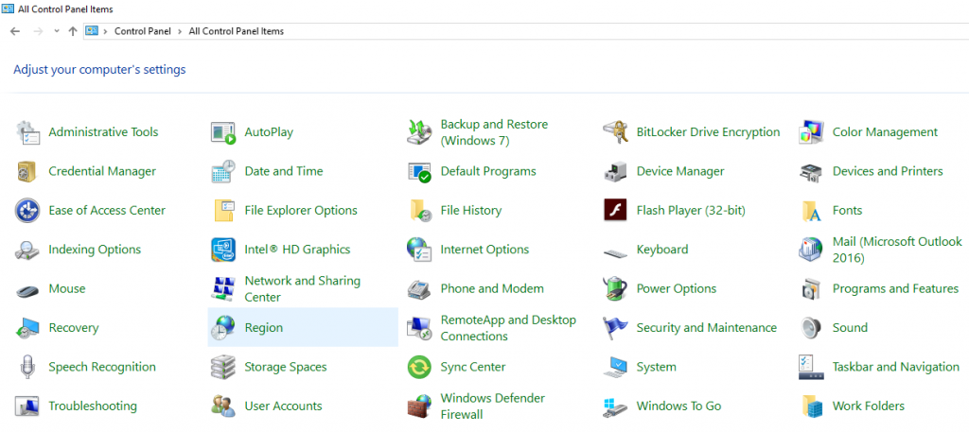Expand the chevron before Control Panel breadcrumb
The image size is (969, 432).
click(106, 31)
